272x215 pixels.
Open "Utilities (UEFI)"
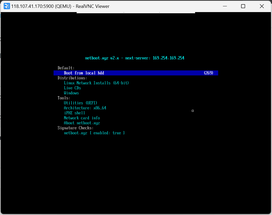coord(81,103)
